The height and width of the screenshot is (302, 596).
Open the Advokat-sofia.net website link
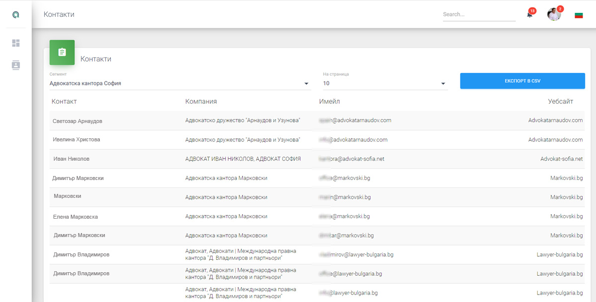pos(561,159)
